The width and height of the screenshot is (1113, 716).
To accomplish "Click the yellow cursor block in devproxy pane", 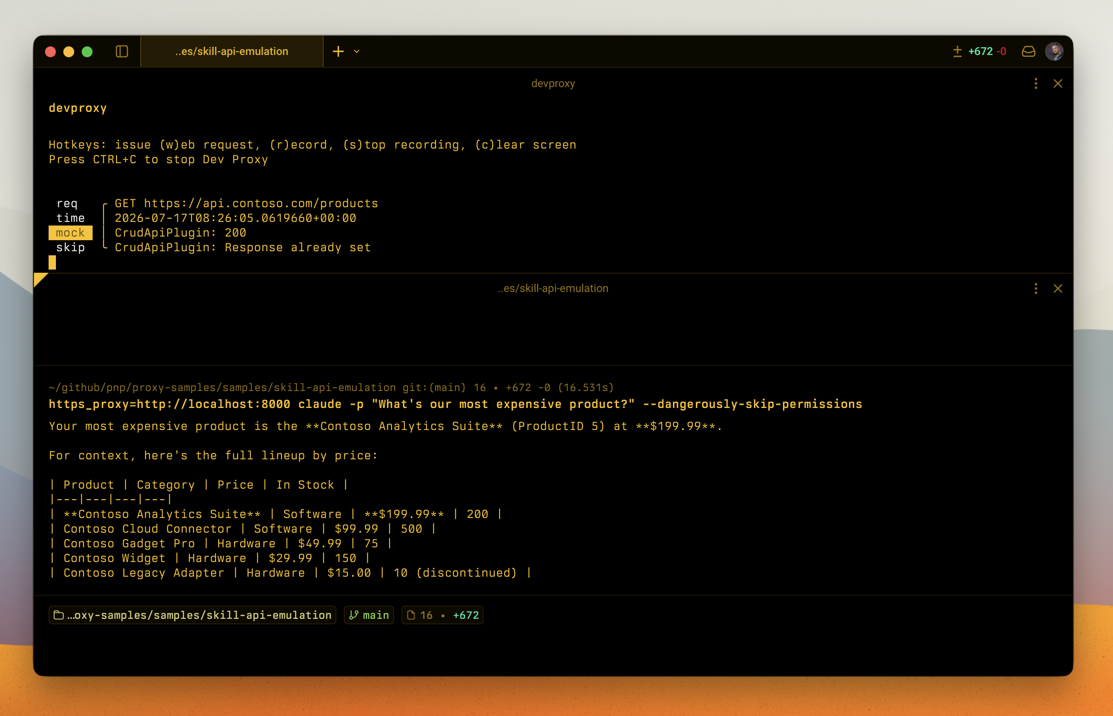I will (52, 263).
